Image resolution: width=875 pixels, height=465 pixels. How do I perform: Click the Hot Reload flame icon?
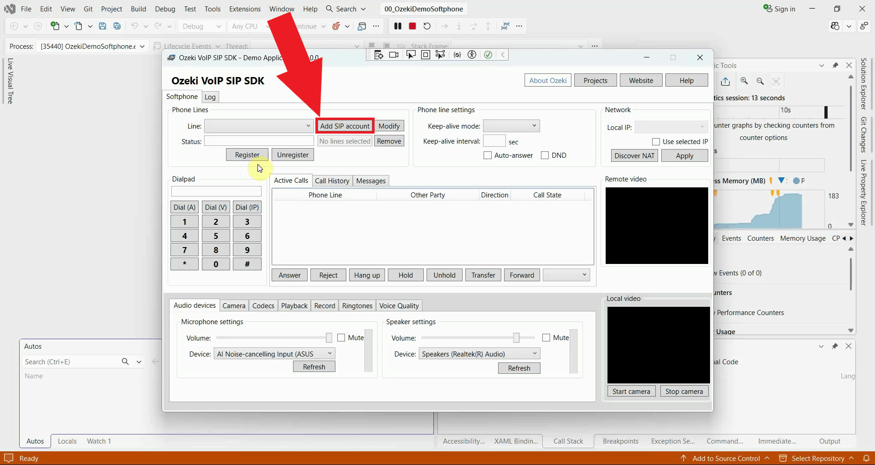[336, 26]
